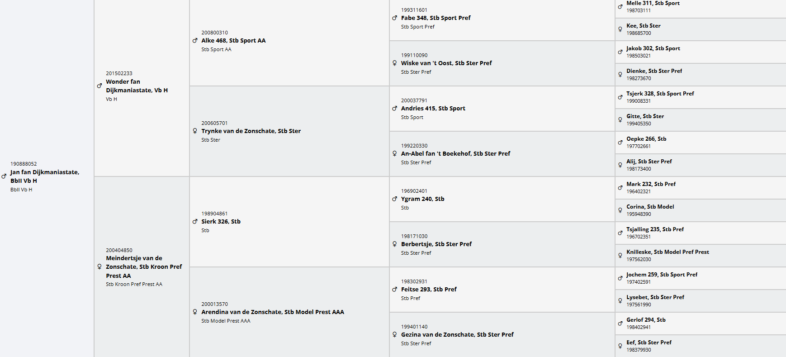Click the male icon beside Wonder fan Dijkmaniastate
This screenshot has height=357, width=786.
coord(99,86)
